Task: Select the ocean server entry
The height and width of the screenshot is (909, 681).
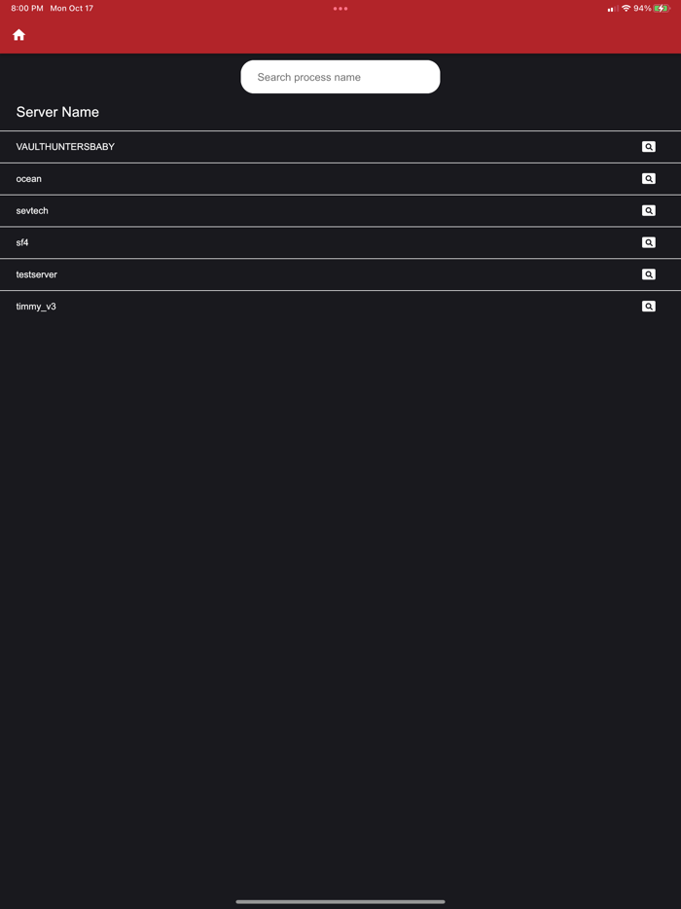Action: [292, 178]
